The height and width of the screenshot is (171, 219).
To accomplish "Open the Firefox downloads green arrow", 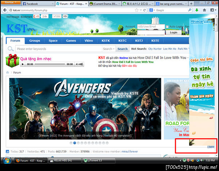I will (x=197, y=10).
